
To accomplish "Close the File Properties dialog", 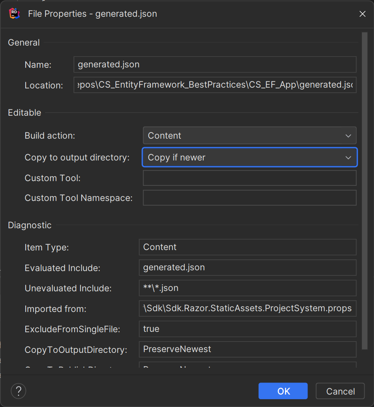I will point(362,14).
